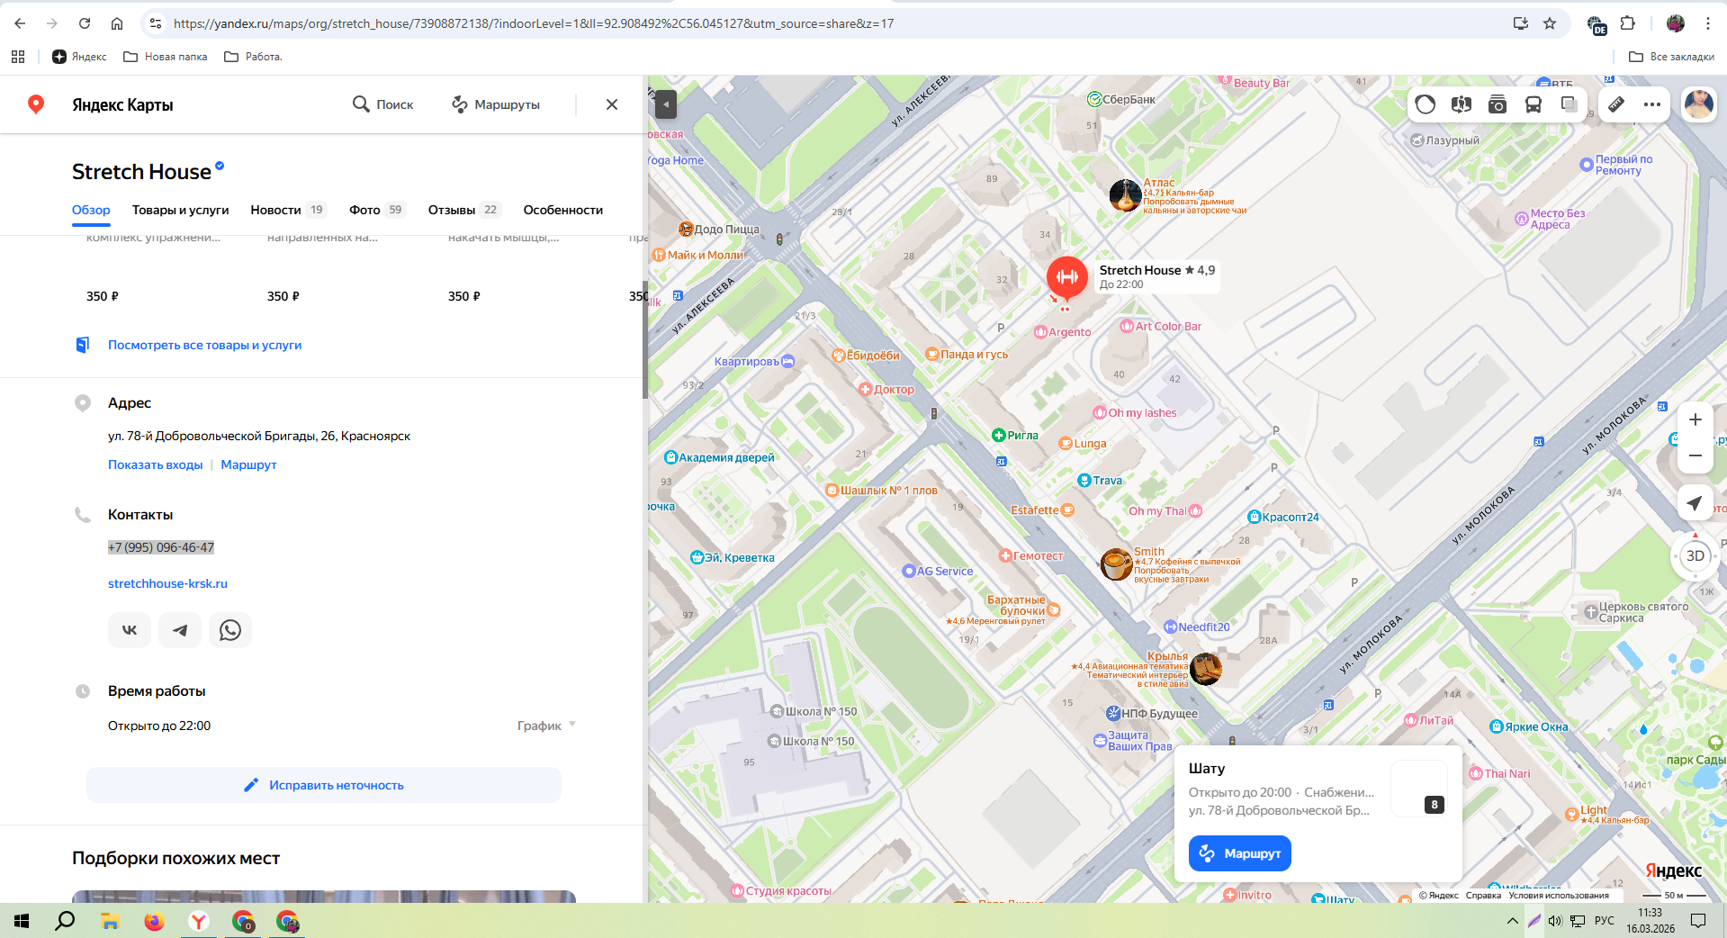Close the Stretch House card

click(612, 104)
